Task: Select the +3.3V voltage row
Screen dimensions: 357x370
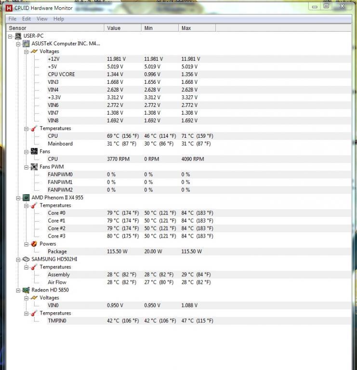Action: (199, 97)
